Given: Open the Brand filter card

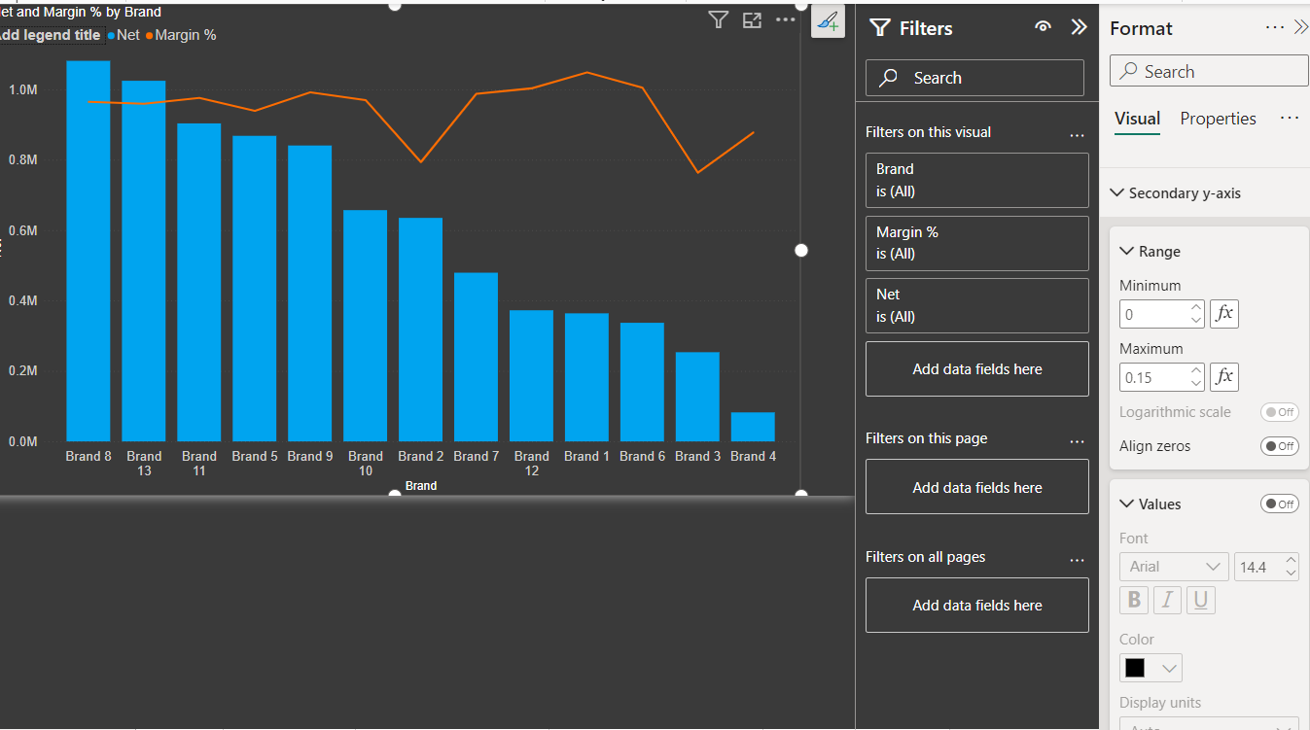Looking at the screenshot, I should click(976, 180).
